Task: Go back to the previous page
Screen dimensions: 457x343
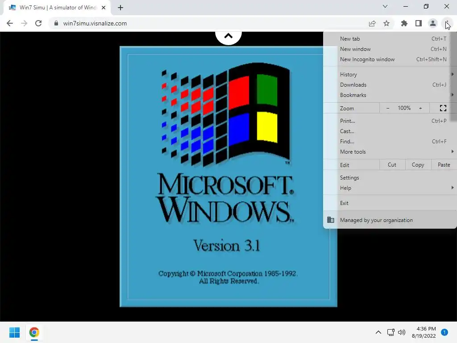Action: [10, 23]
